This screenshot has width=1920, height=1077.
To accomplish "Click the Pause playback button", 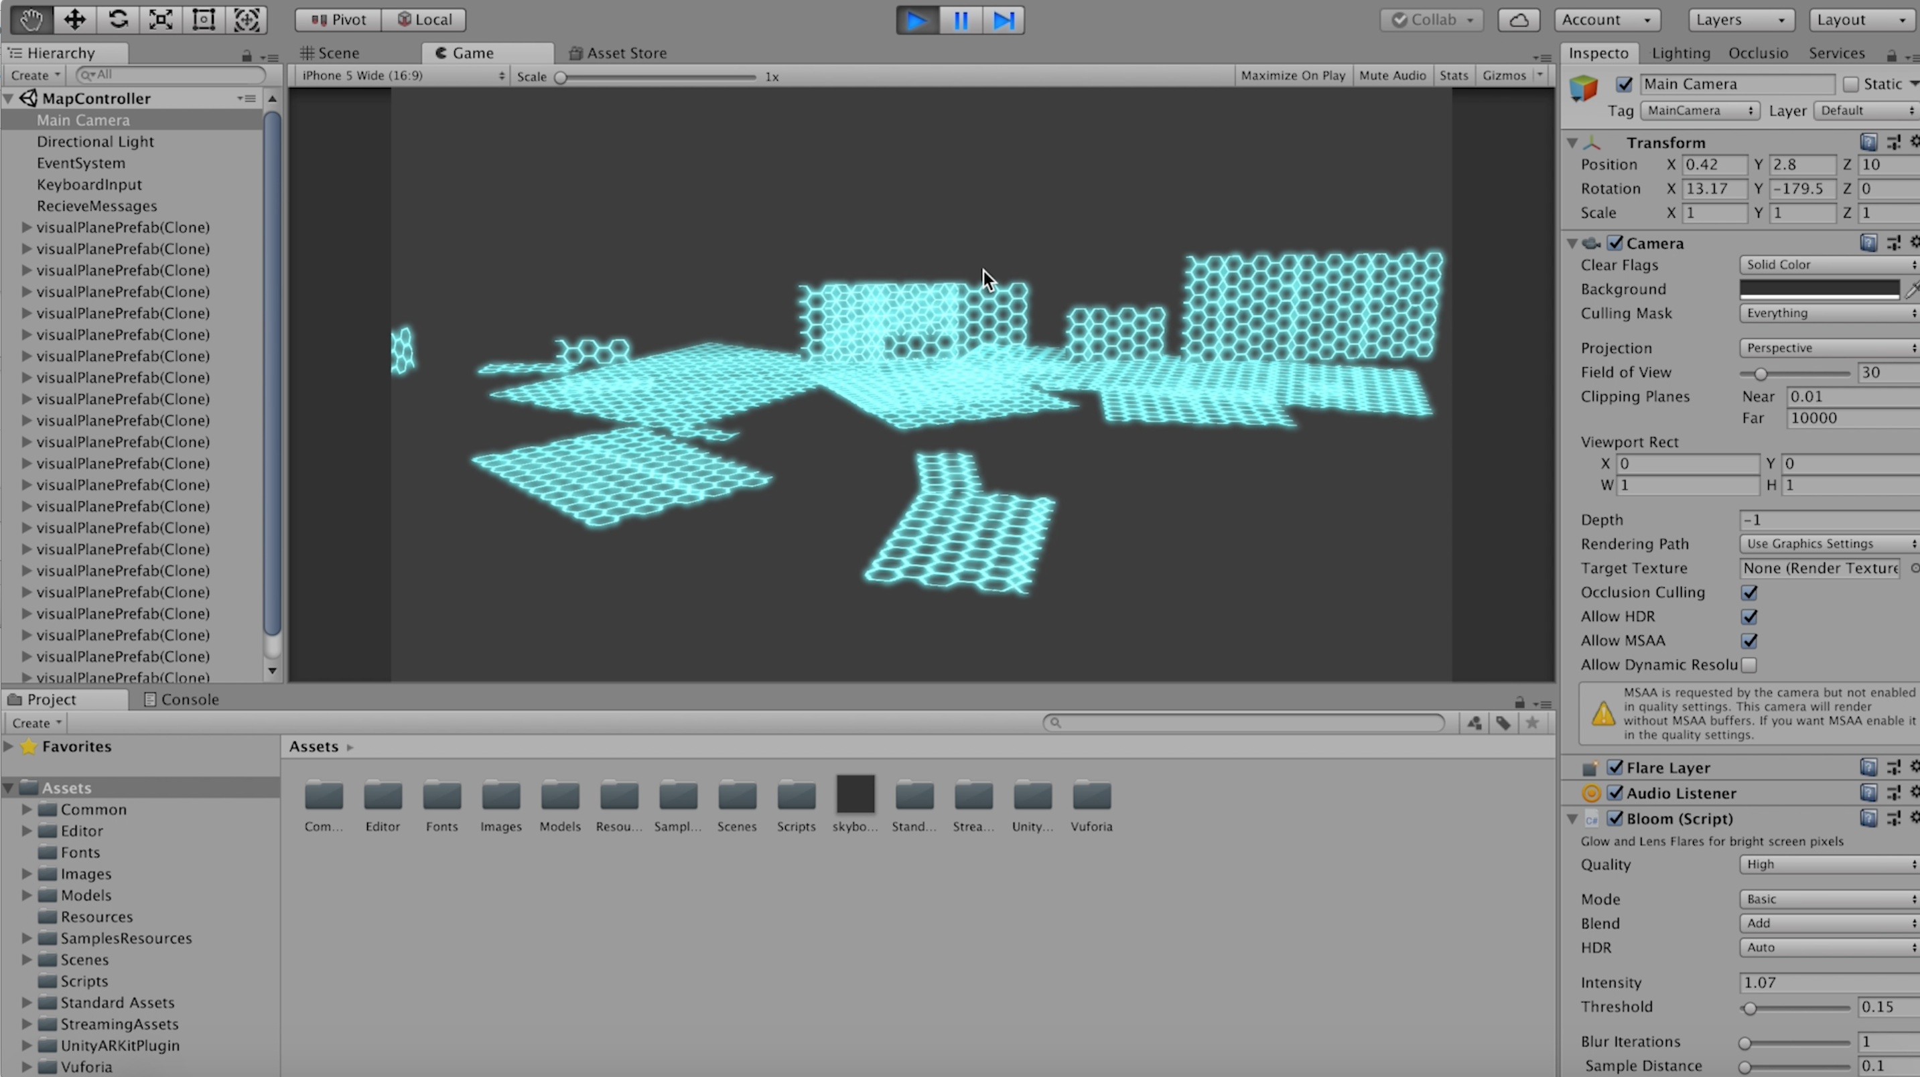I will 961,20.
